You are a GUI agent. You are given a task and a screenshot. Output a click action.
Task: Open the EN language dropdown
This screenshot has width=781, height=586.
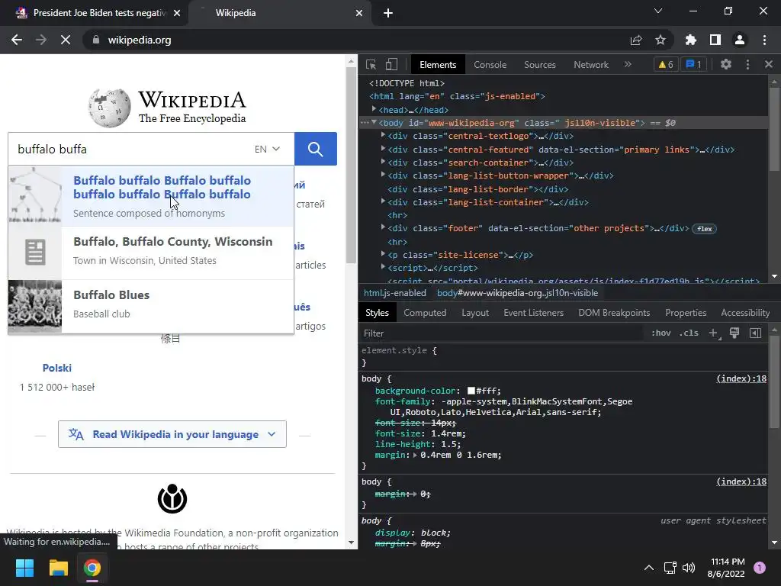click(x=267, y=149)
